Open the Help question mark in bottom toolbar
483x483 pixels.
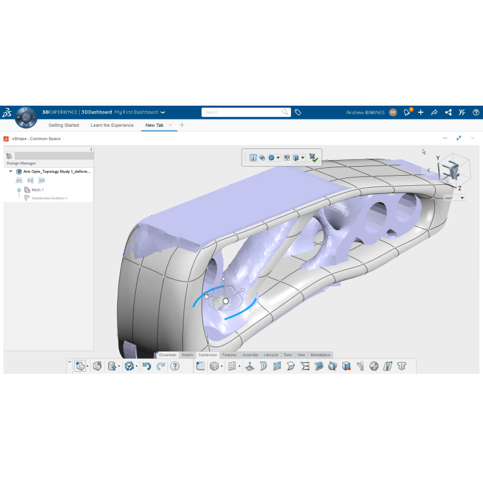(x=175, y=366)
